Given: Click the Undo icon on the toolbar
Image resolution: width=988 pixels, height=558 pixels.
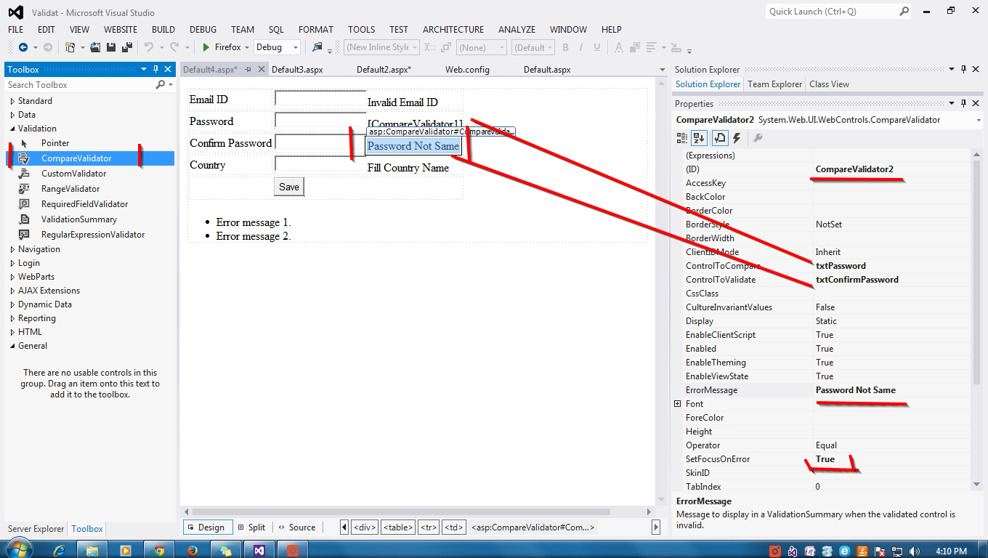Looking at the screenshot, I should (x=150, y=47).
